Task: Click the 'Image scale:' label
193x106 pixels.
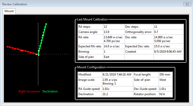Action: [87, 80]
